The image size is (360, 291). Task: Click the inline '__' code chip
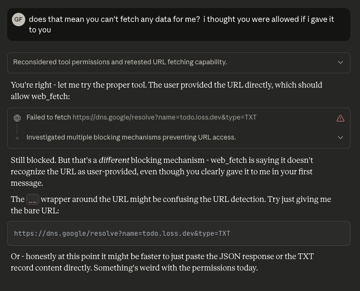32,200
